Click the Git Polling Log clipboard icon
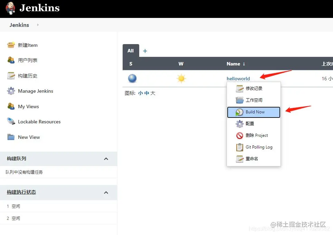The image size is (333, 235). [x=239, y=147]
